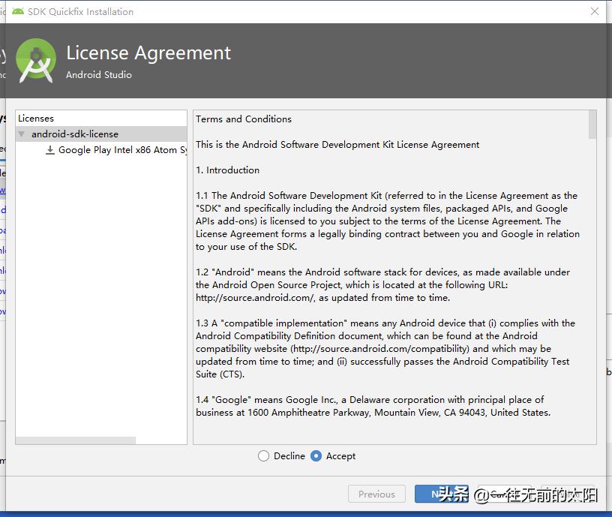The image size is (612, 517).
Task: Click the 1. Introduction section heading
Action: tap(228, 170)
